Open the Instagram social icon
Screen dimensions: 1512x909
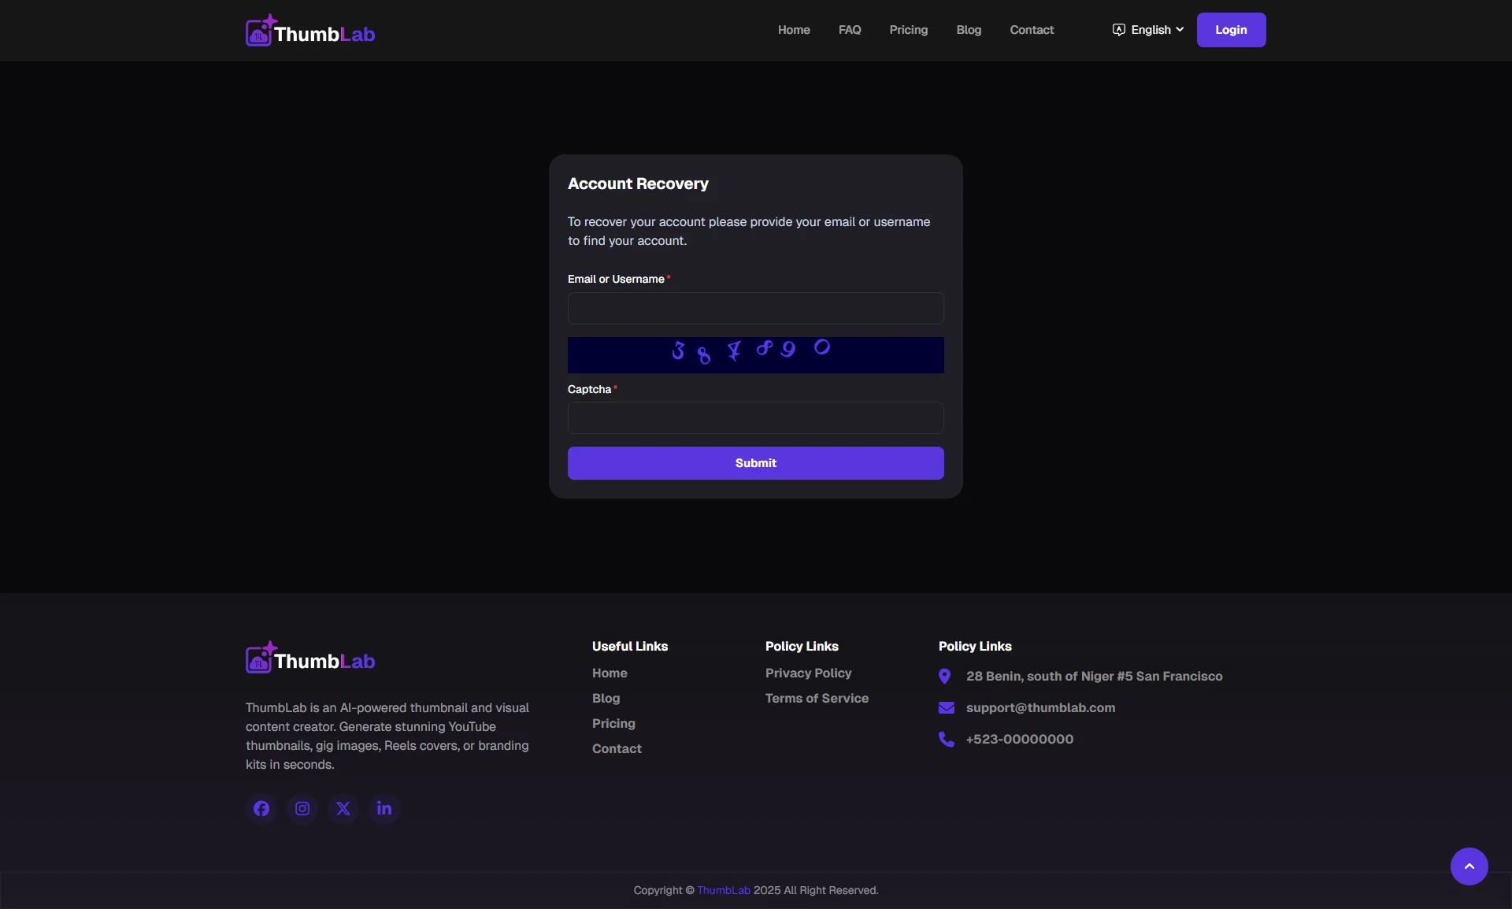[302, 808]
